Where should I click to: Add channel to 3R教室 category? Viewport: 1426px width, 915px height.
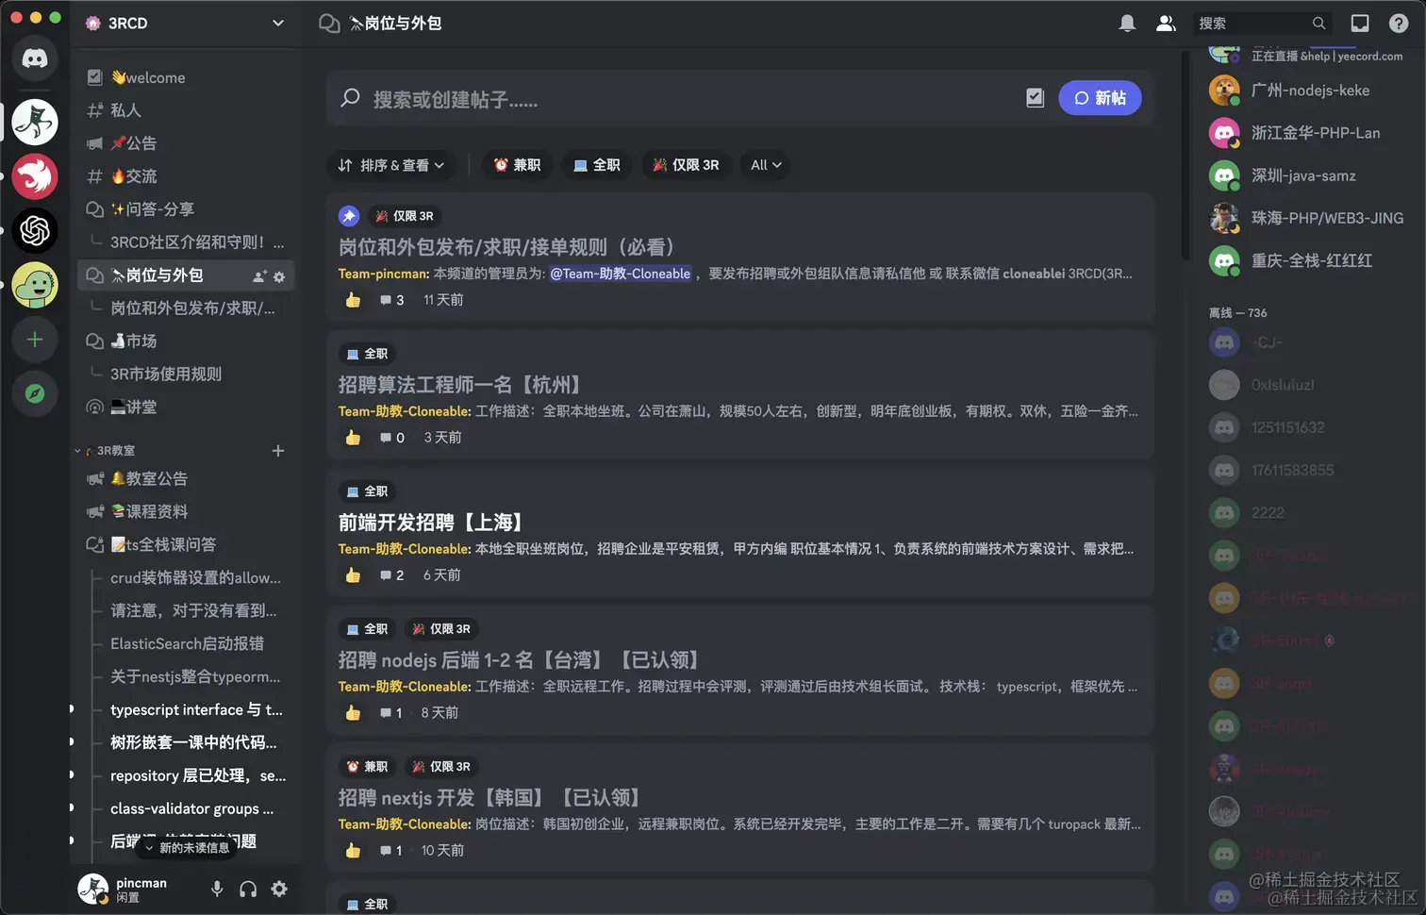point(278,451)
